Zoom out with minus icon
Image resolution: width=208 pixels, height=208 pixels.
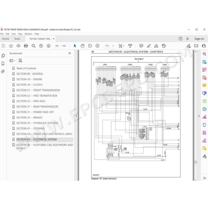coord(90,46)
